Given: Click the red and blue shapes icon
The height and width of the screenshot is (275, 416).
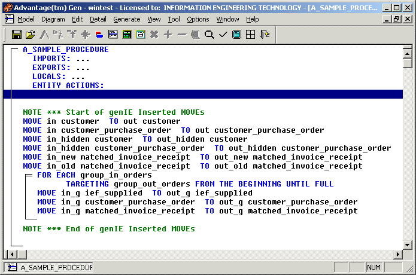Looking at the screenshot, I should [99, 35].
